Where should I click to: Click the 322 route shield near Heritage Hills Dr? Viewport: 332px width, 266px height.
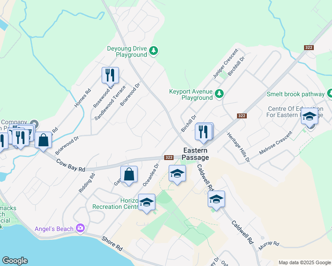(241, 116)
